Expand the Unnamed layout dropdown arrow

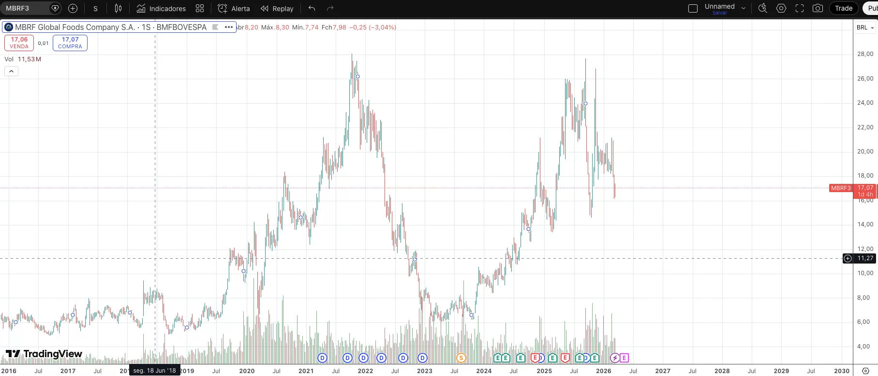[744, 8]
